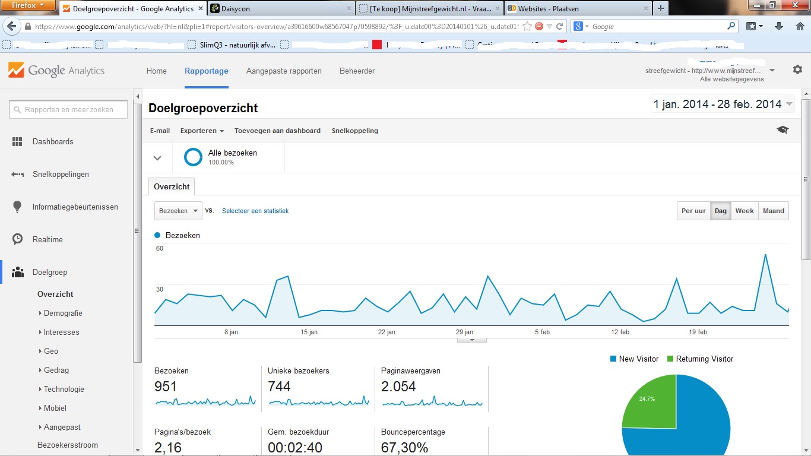This screenshot has height=456, width=811.
Task: Click Toevoegen aan dashboard
Action: pos(277,131)
